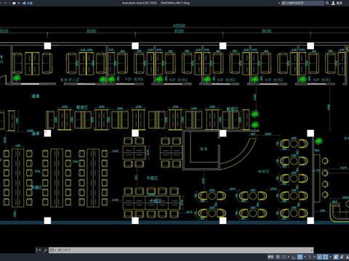This screenshot has width=349, height=261.
Task: Click the 共享 share button
Action: click(28, 3)
